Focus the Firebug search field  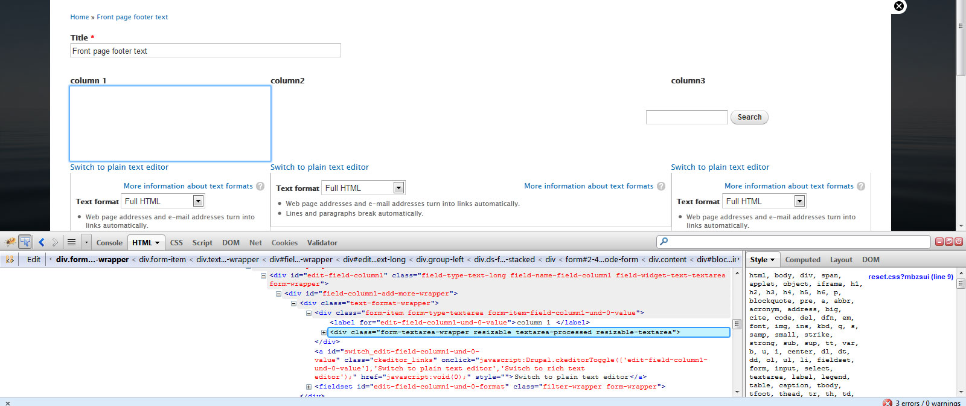(793, 242)
